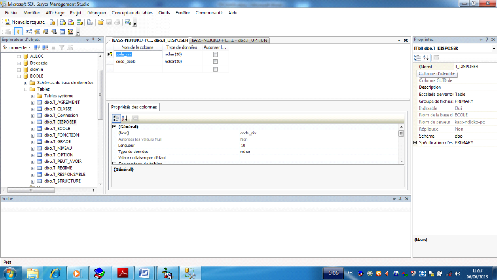Viewport: 497px width, 280px height.
Task: Click Object Explorer disconnect server icon
Action: (45, 48)
